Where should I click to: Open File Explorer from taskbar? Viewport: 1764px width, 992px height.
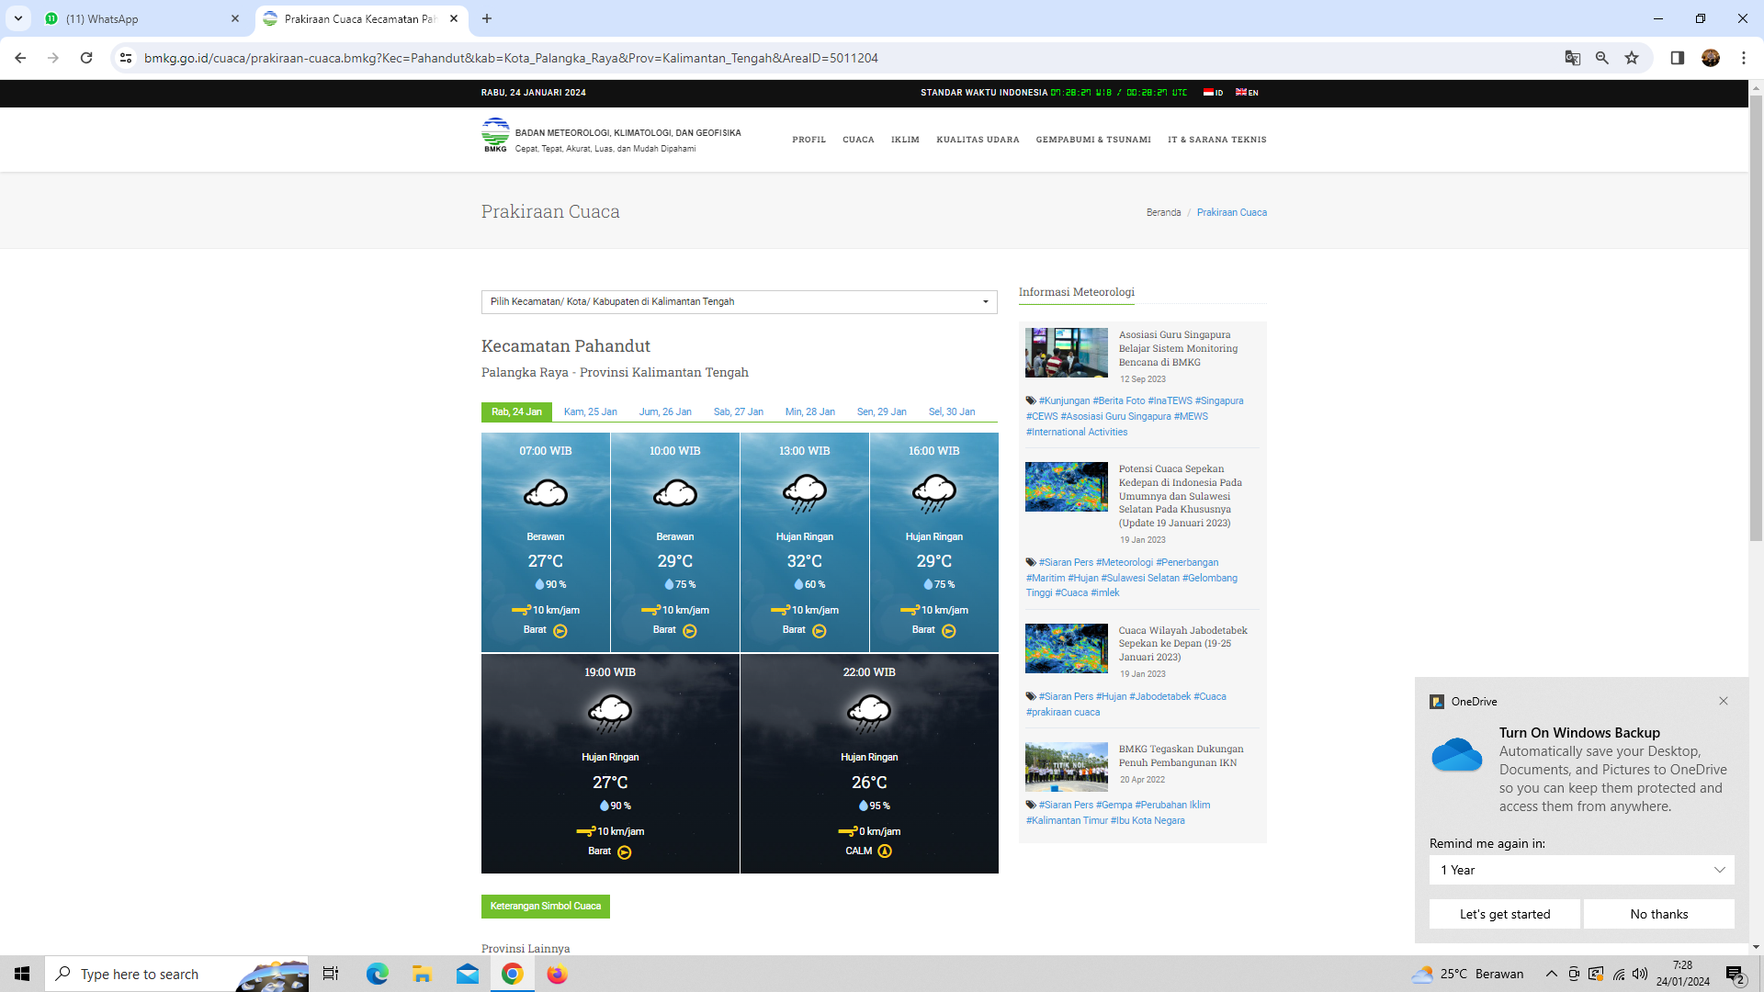(422, 974)
